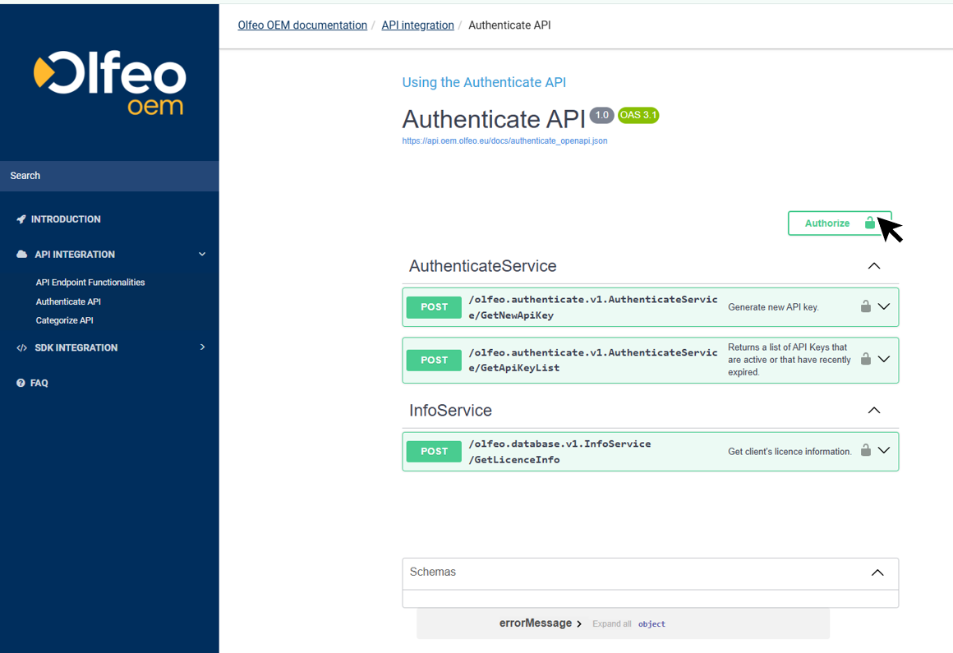This screenshot has height=653, width=953.
Task: Collapse the Schemas panel
Action: coord(877,573)
